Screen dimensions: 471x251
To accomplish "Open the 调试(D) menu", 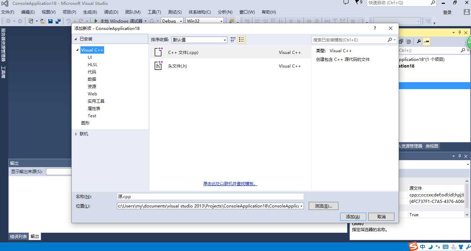I will (111, 12).
